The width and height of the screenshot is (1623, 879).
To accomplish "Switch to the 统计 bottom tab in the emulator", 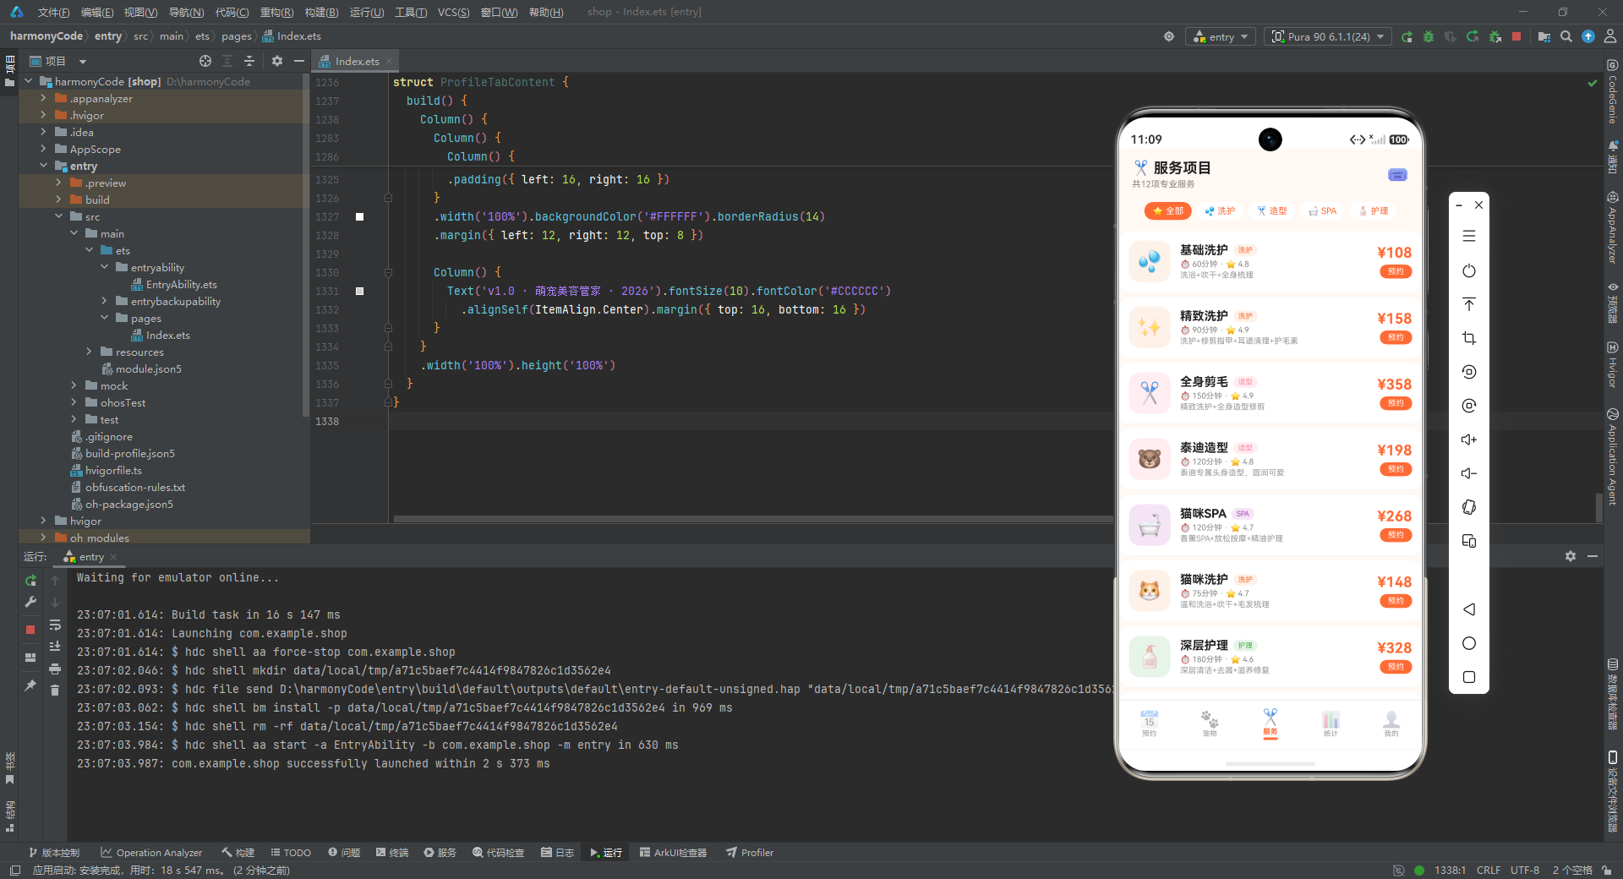I will (1331, 723).
